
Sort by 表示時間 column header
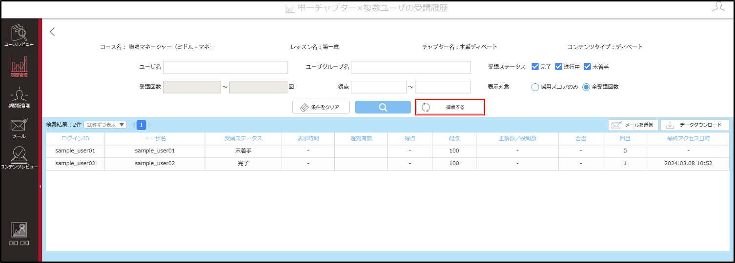click(x=308, y=138)
